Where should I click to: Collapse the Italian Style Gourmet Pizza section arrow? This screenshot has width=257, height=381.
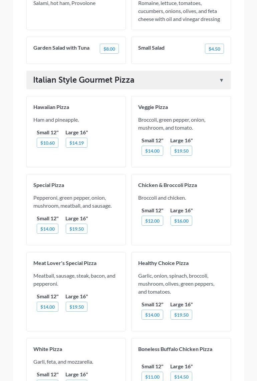221,80
